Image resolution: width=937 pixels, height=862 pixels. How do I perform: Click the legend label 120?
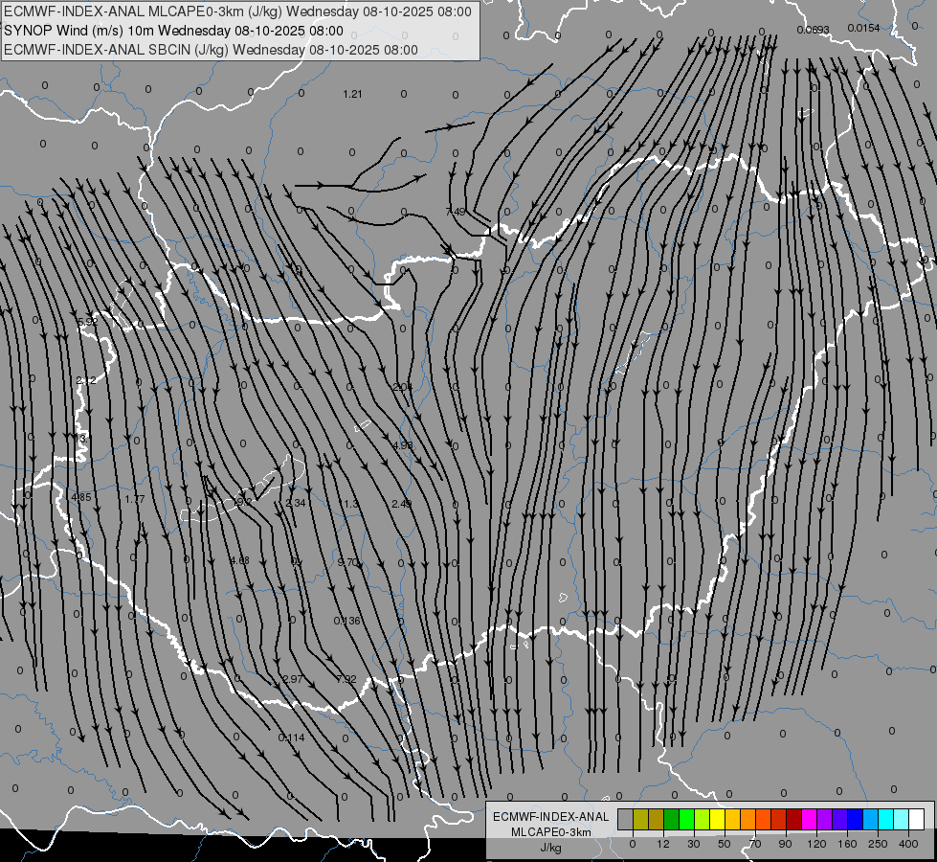tap(817, 844)
